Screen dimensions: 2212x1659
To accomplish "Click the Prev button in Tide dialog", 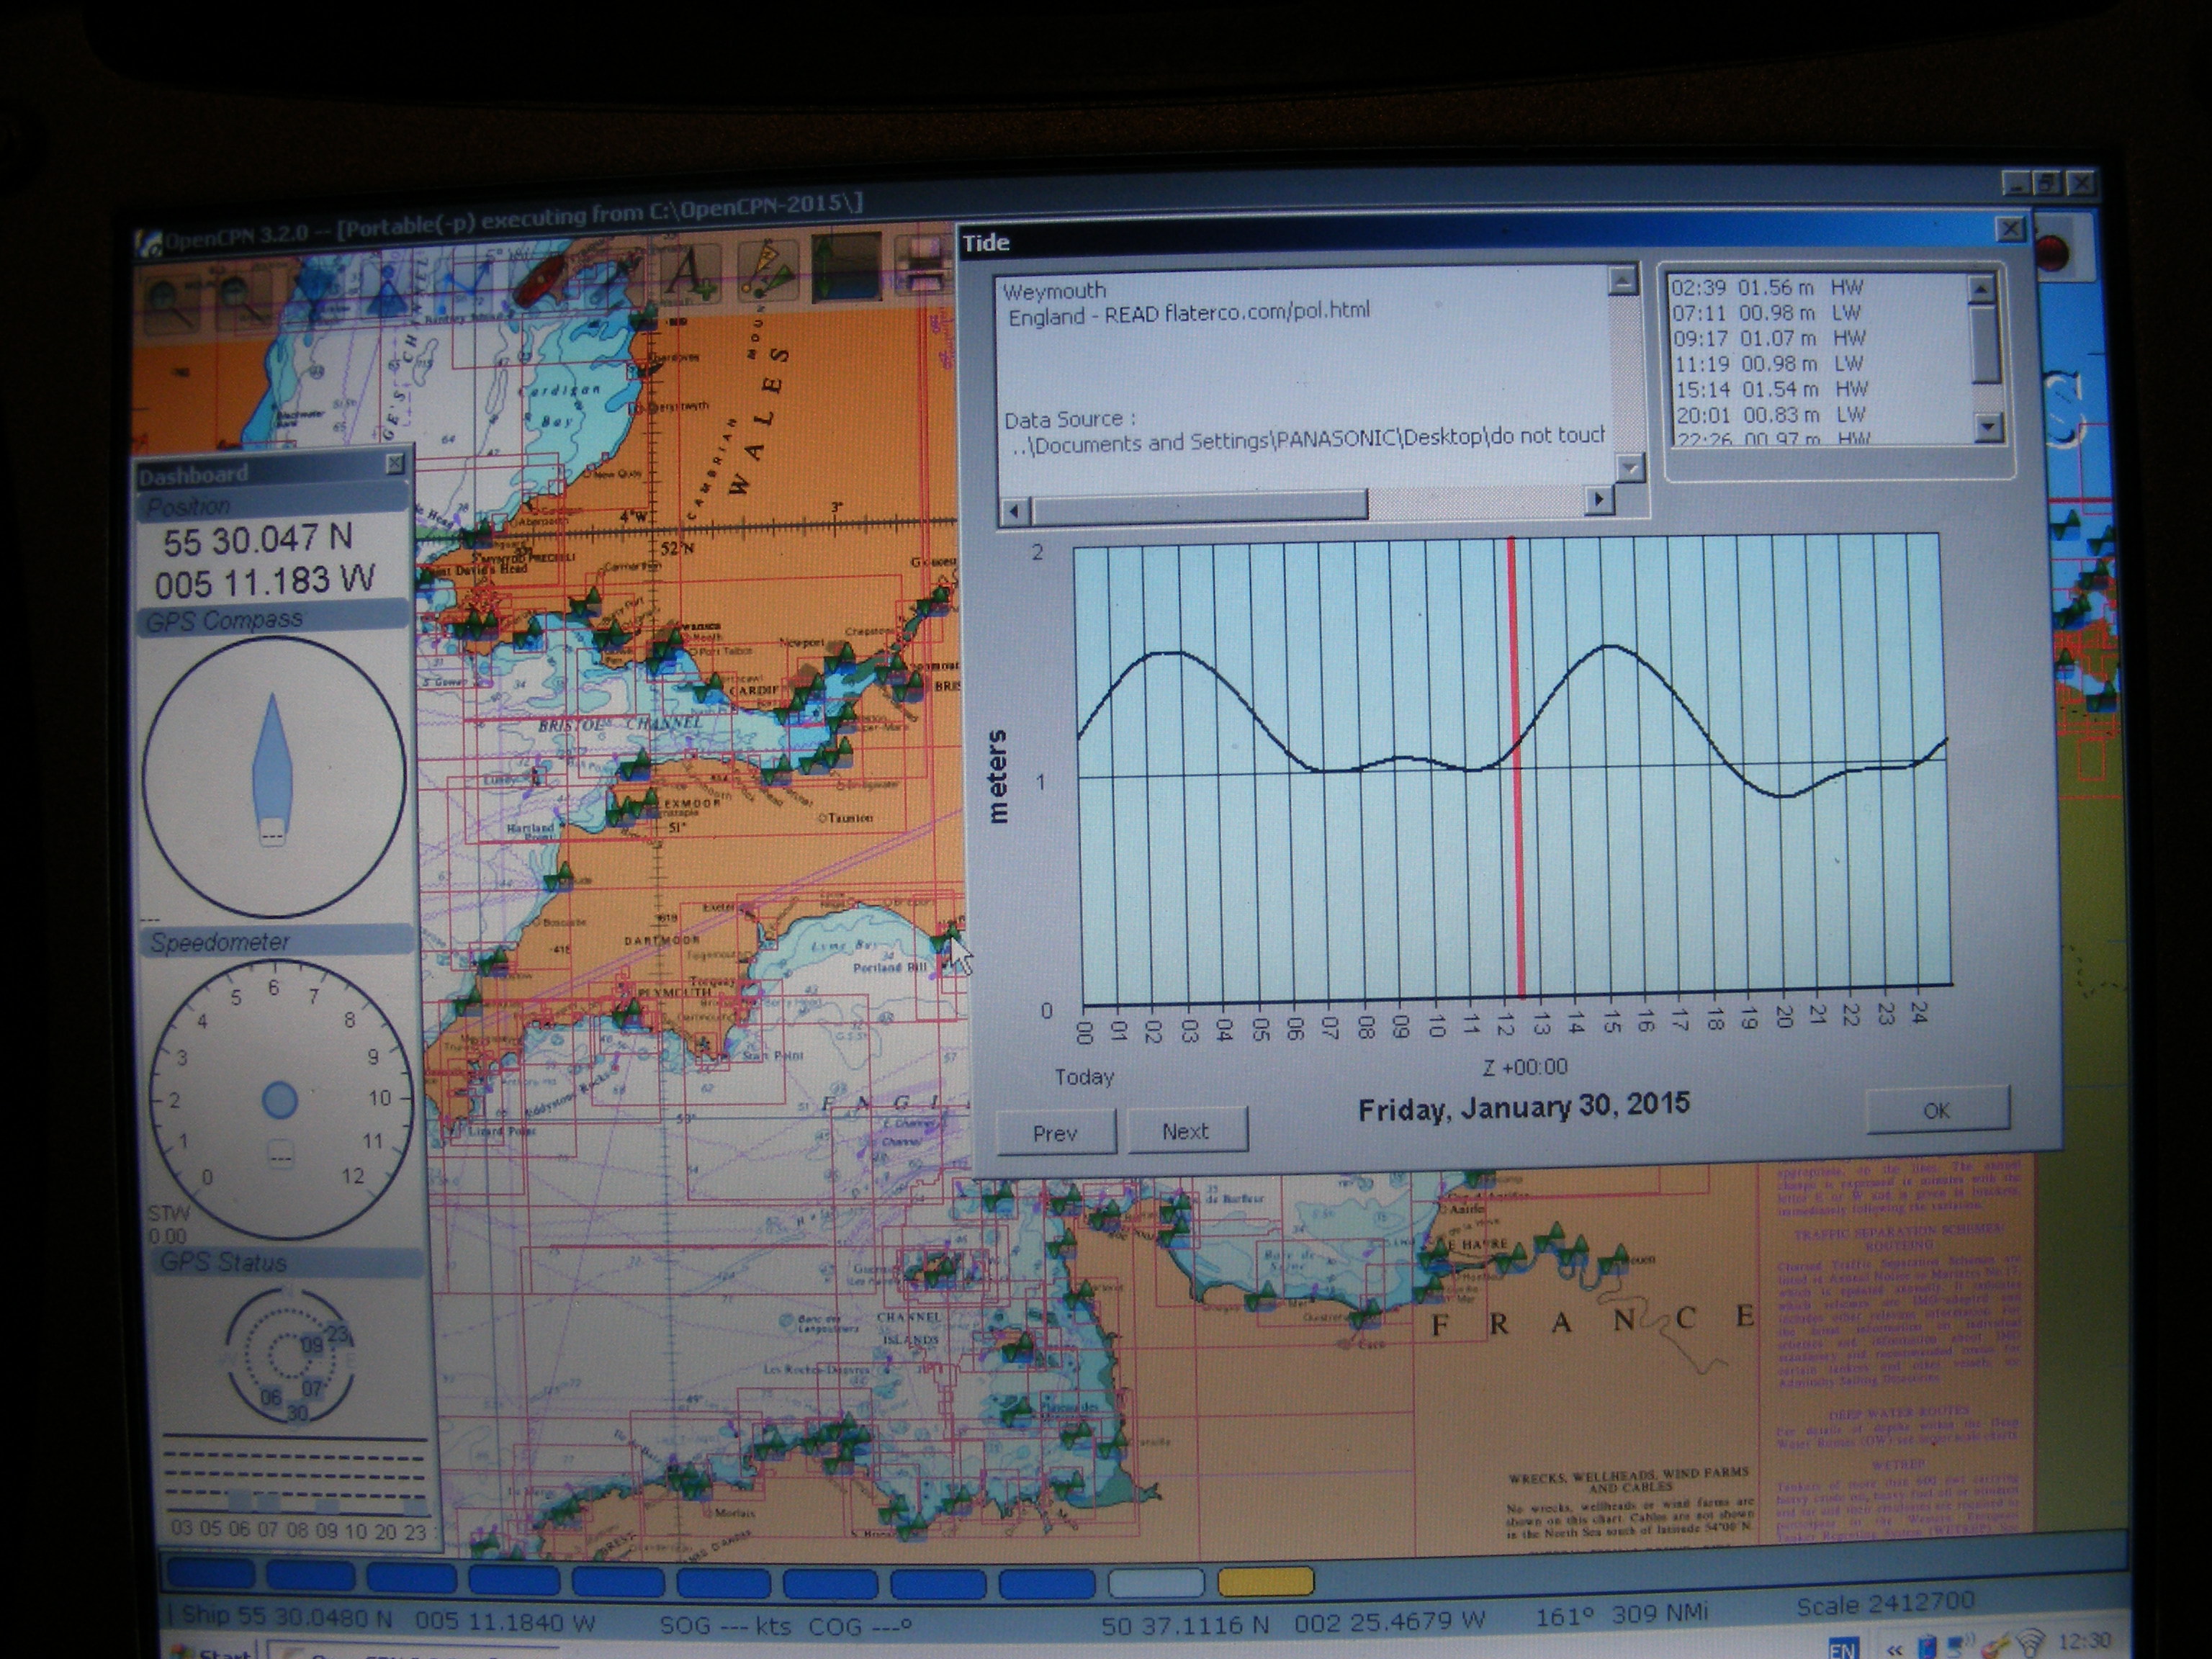I will (x=1056, y=1133).
